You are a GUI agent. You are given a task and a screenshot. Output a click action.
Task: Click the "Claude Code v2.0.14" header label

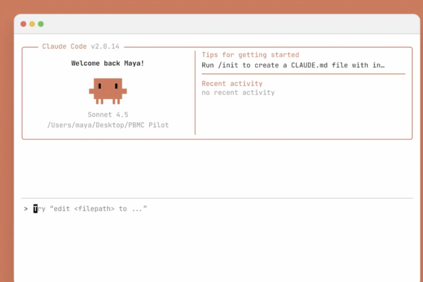coord(80,46)
